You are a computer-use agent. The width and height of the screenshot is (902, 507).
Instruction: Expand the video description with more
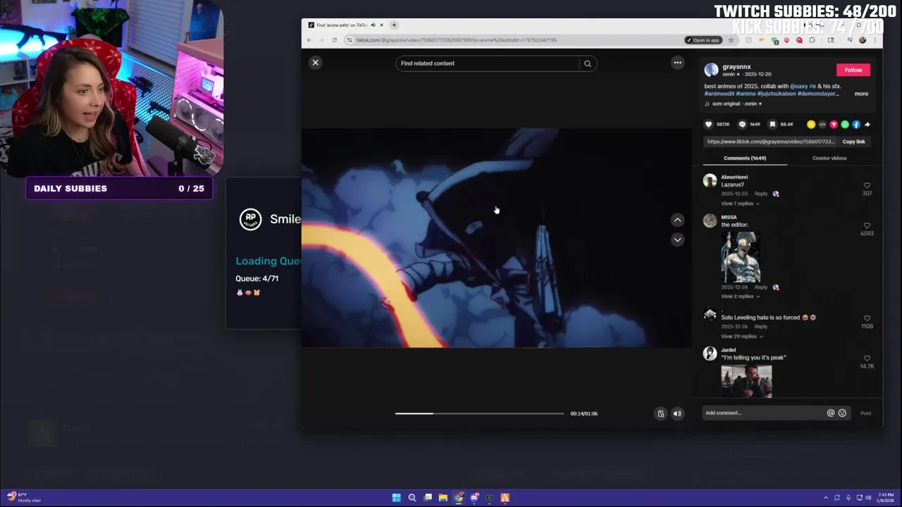pyautogui.click(x=861, y=94)
